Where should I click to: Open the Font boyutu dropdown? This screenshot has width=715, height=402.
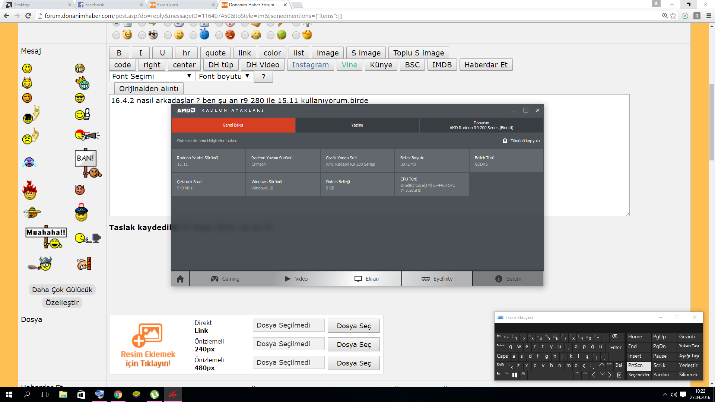point(225,76)
